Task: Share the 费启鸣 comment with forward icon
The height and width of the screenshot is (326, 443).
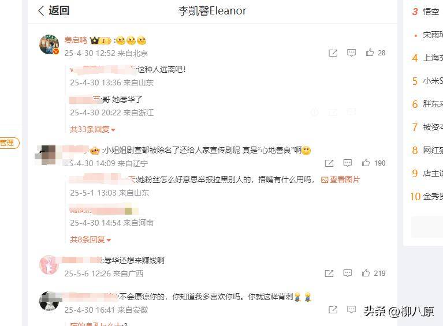Action: click(x=333, y=53)
